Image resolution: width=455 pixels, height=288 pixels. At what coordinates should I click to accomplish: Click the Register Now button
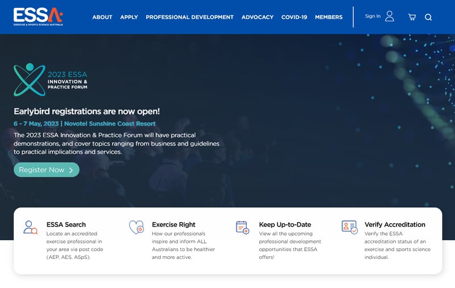(47, 170)
